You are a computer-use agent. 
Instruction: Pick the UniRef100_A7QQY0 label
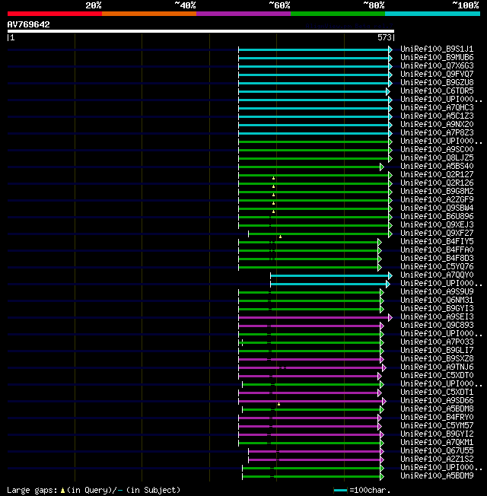tap(437, 275)
